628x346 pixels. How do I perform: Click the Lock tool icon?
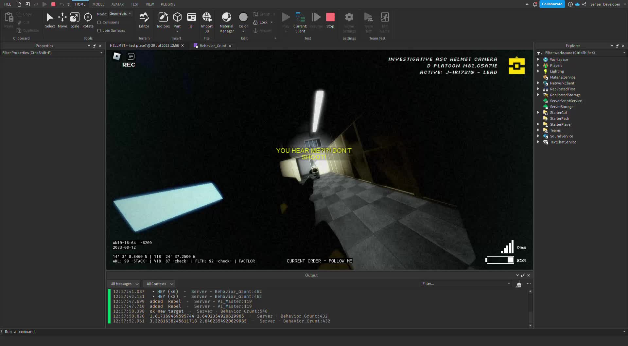click(255, 22)
